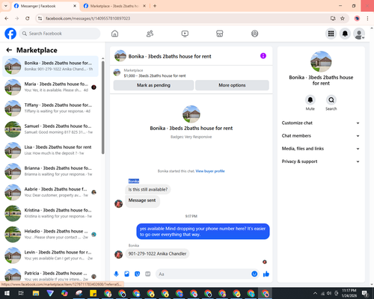The image size is (374, 299).
Task: Choose a GIF icon in composer
Action: point(148,274)
